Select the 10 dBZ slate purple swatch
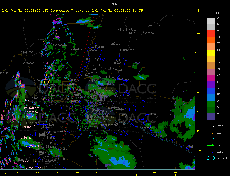Viewport: 230px width, 176px height. point(211,117)
